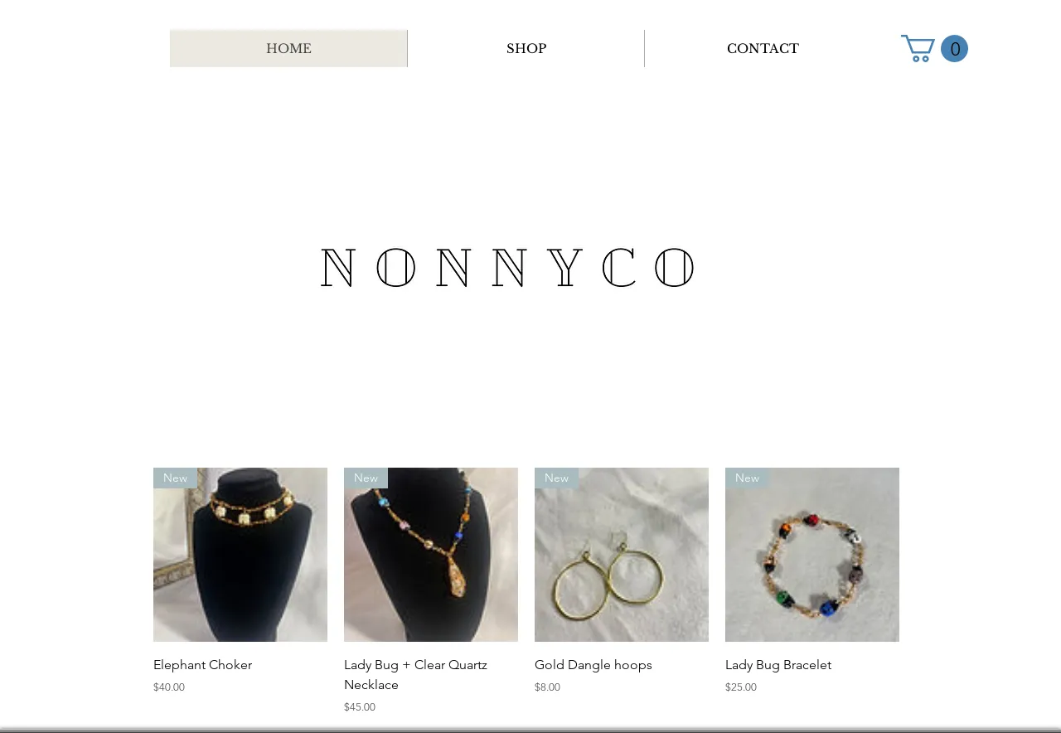
Task: Click the New badge on Gold hoops
Action: click(x=556, y=478)
